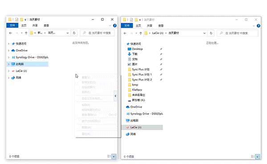Click the forward arrow in left window

pyautogui.click(x=17, y=33)
